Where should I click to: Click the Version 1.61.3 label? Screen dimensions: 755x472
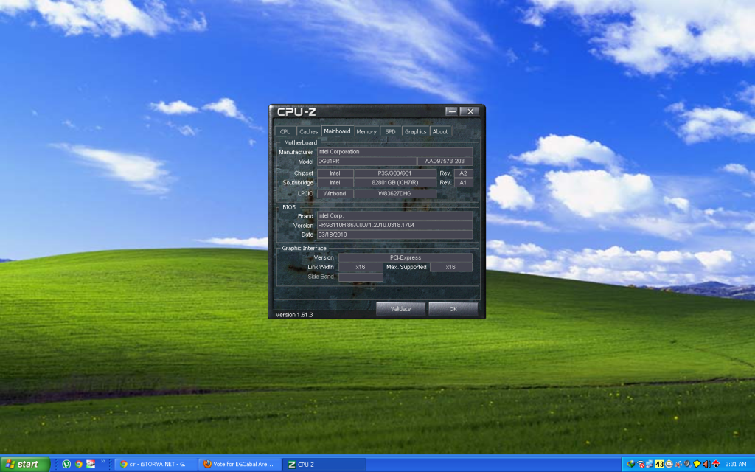click(x=293, y=314)
